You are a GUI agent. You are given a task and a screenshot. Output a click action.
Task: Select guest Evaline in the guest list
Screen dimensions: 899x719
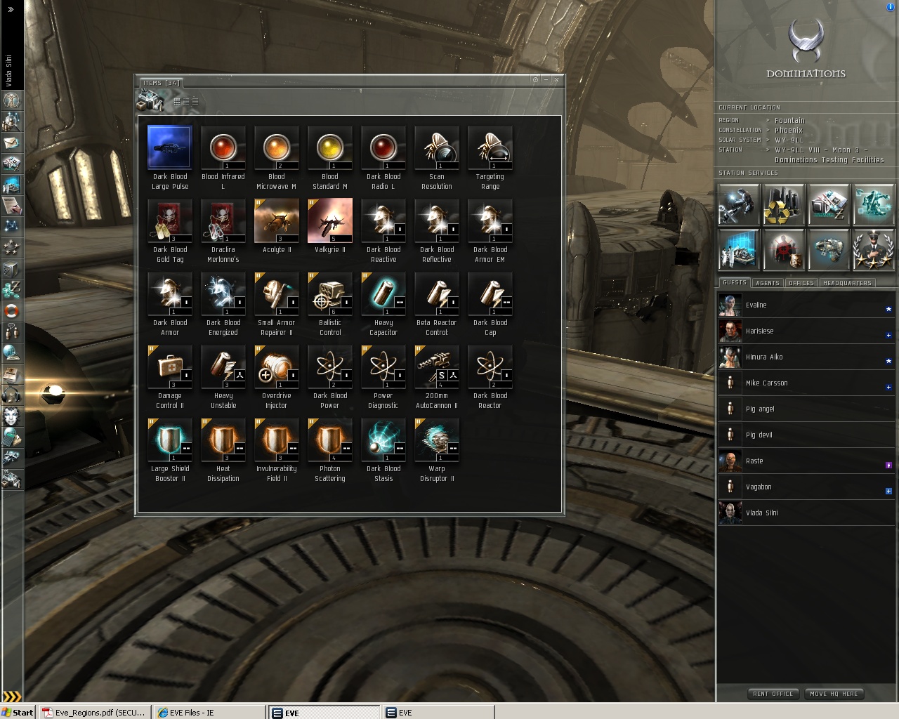tap(806, 305)
